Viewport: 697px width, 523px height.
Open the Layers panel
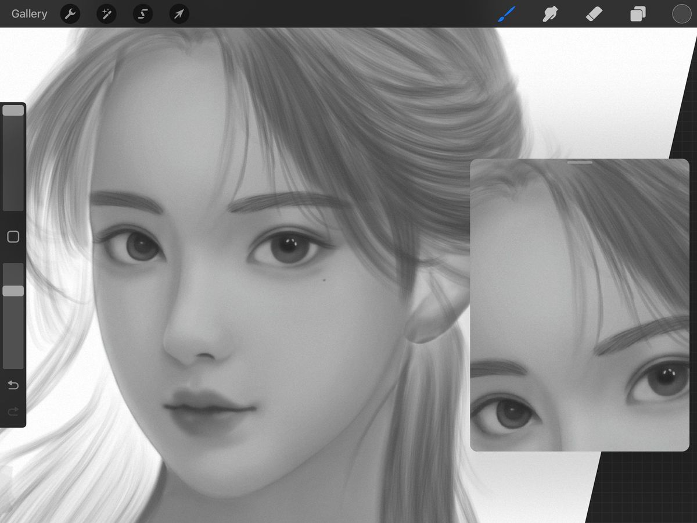638,14
